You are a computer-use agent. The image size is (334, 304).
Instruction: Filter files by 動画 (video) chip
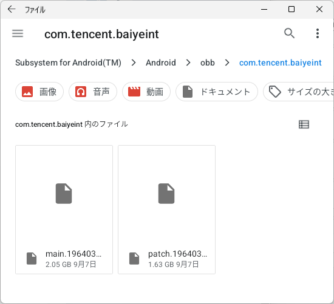[146, 92]
